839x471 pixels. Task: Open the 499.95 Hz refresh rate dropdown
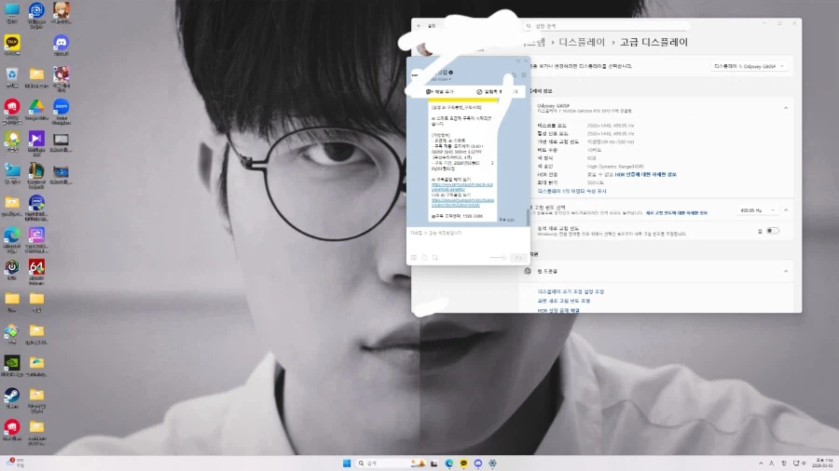(x=757, y=210)
